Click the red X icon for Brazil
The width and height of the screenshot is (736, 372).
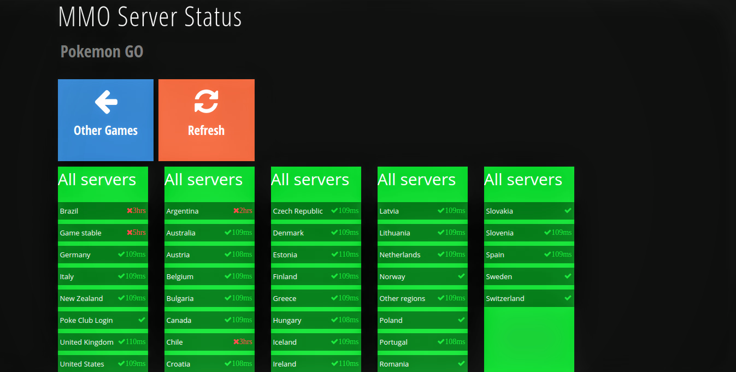129,211
